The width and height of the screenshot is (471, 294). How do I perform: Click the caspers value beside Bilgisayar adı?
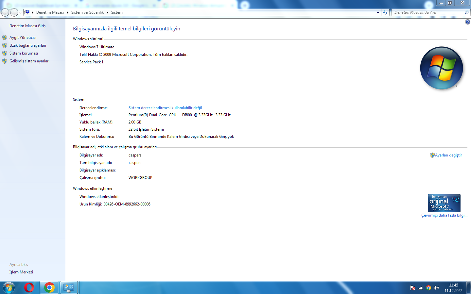point(135,155)
